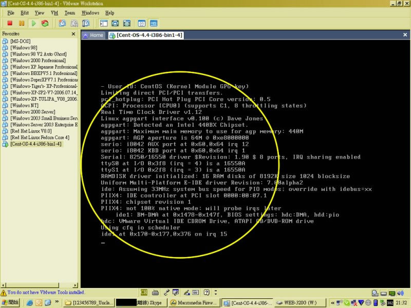Click the VMware Tools not installed warning
The width and height of the screenshot is (411, 308).
click(43, 292)
